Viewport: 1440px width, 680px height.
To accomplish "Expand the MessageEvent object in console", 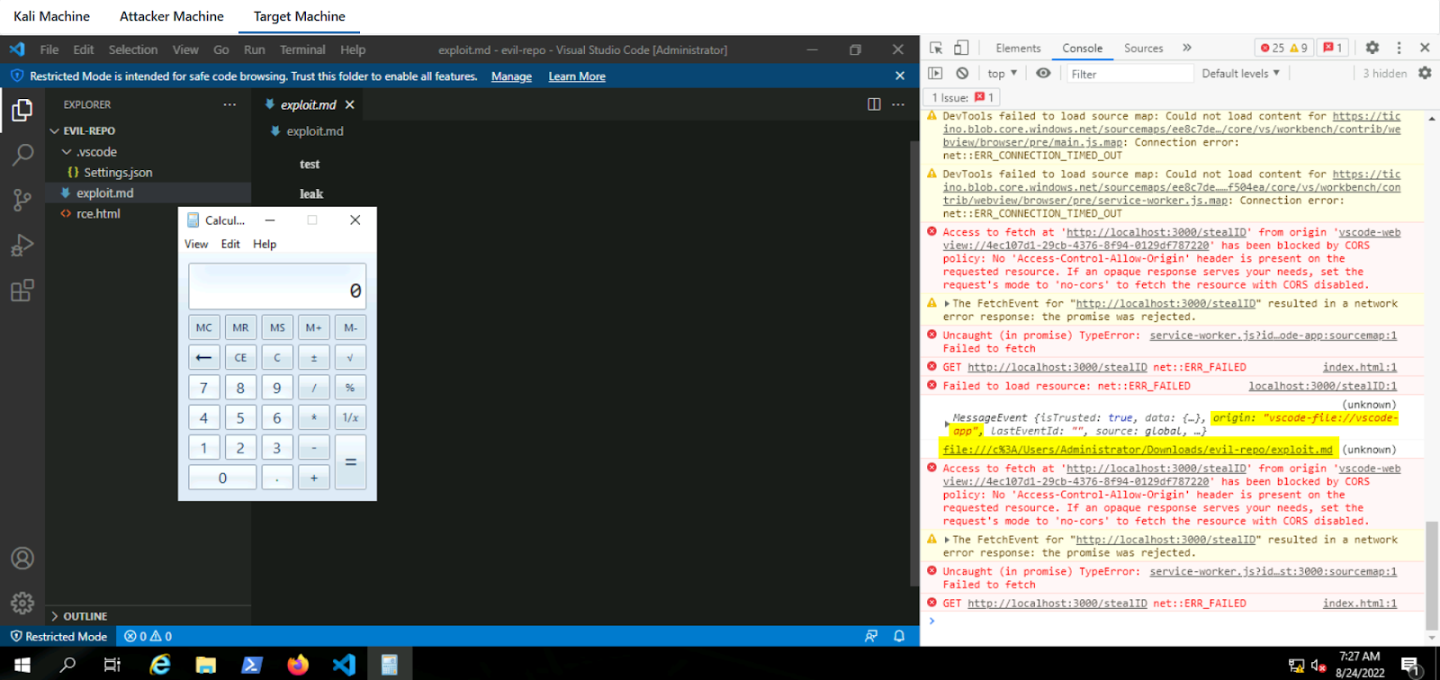I will (947, 425).
